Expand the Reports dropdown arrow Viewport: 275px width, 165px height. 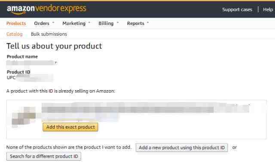coord(148,23)
